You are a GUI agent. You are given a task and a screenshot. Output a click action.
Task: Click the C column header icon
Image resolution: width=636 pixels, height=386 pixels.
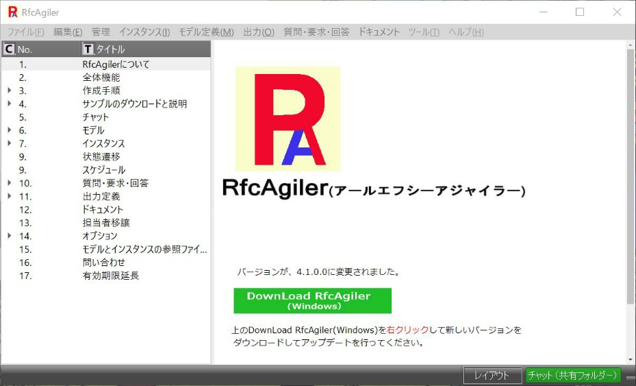(8, 49)
